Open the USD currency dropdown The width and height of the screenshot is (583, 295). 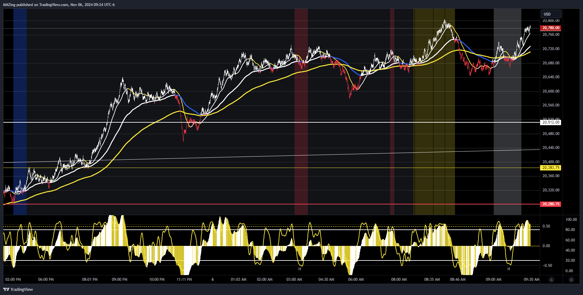click(551, 14)
